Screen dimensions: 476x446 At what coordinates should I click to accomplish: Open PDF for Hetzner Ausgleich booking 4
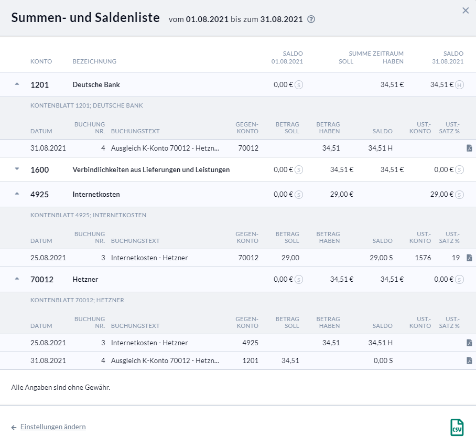(469, 361)
